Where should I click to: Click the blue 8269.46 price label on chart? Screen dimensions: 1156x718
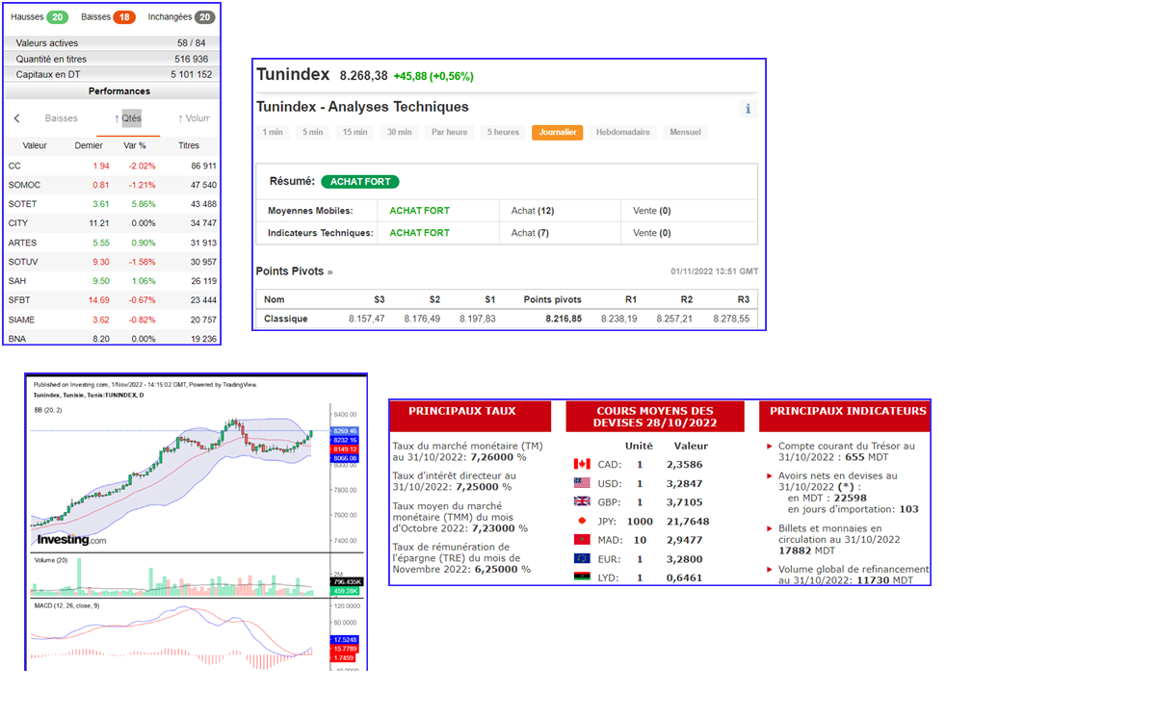346,431
